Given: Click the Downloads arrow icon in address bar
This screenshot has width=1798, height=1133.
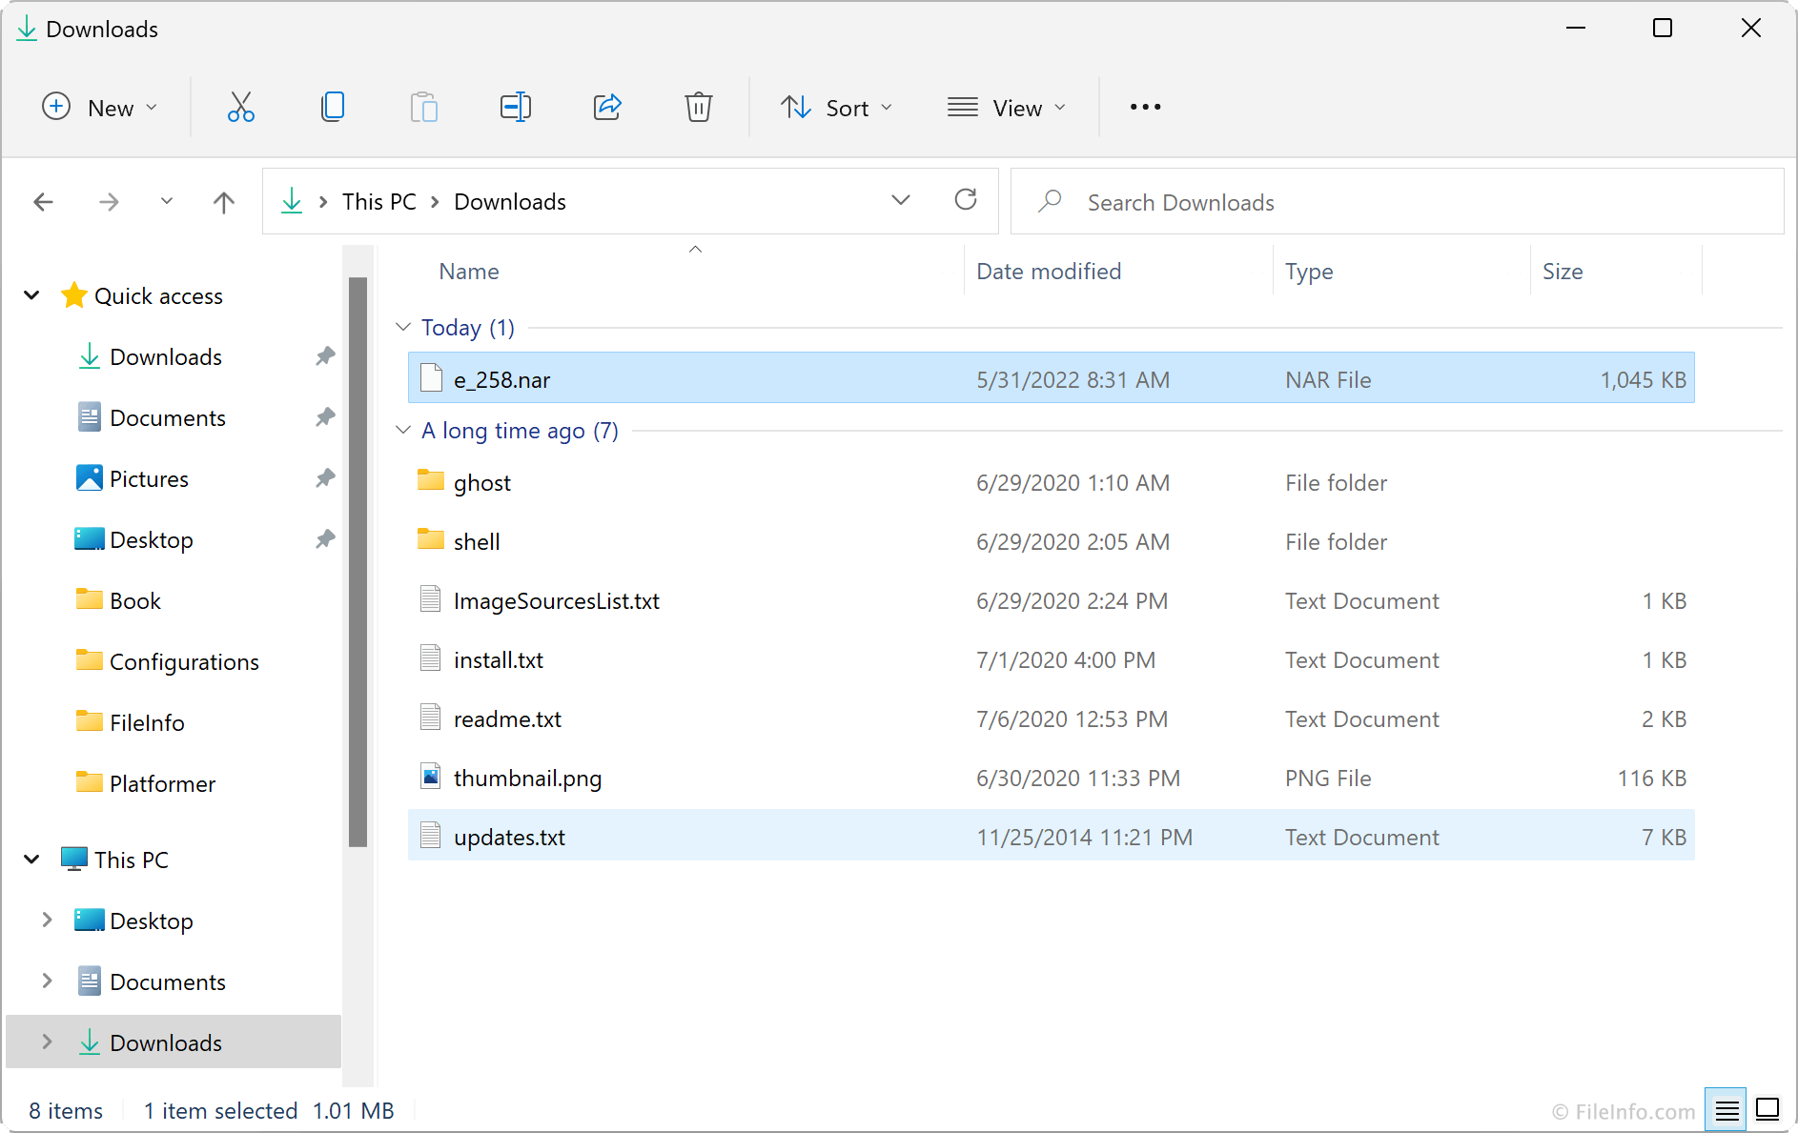Looking at the screenshot, I should click(292, 201).
